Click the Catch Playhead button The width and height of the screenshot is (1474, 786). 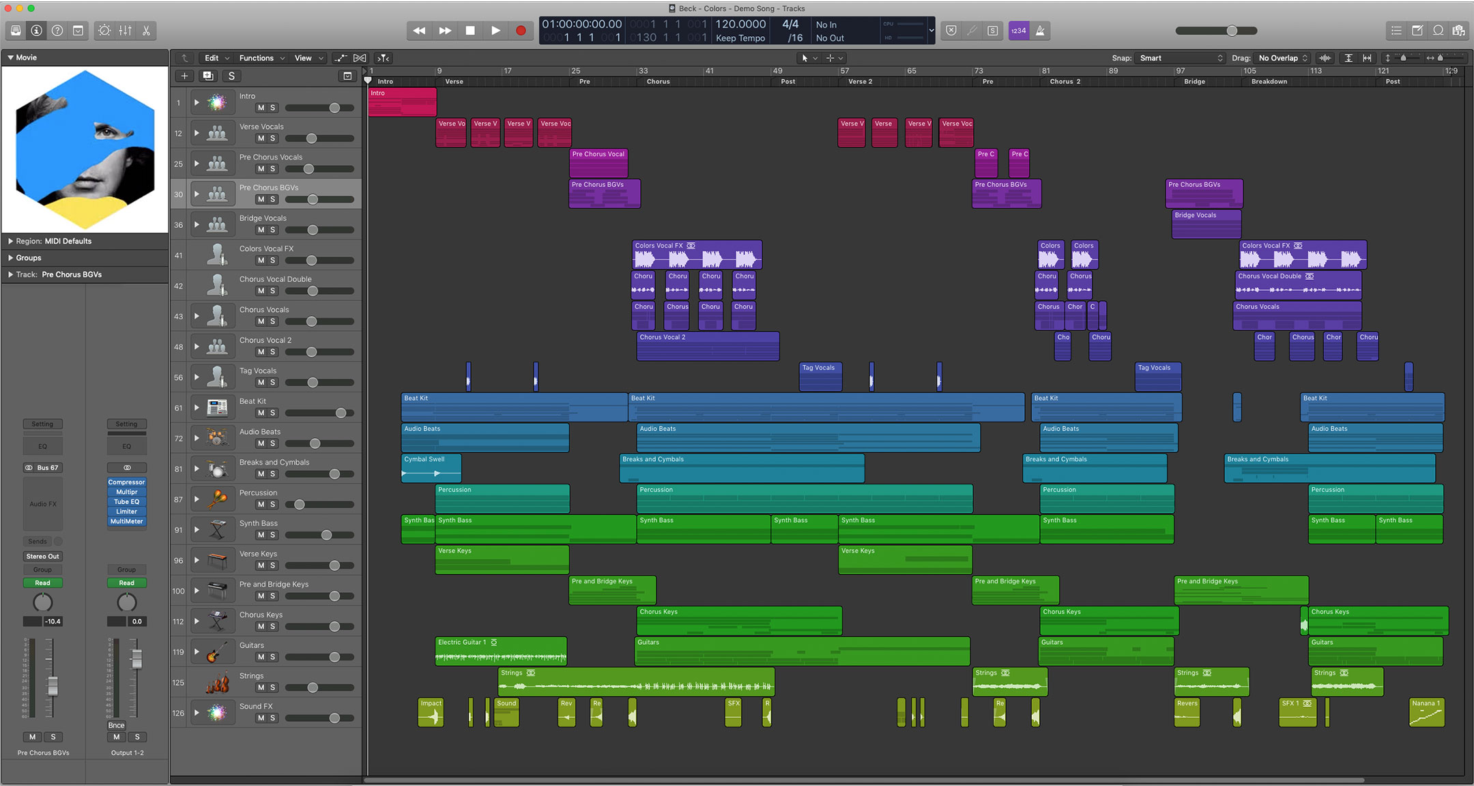click(384, 58)
